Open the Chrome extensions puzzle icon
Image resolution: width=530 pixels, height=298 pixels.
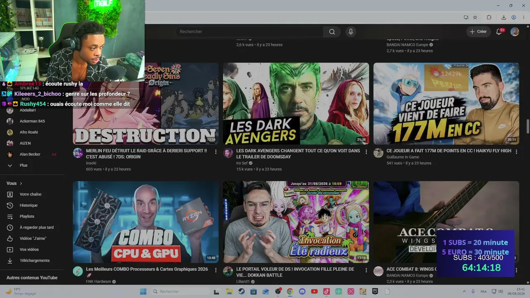pyautogui.click(x=489, y=17)
